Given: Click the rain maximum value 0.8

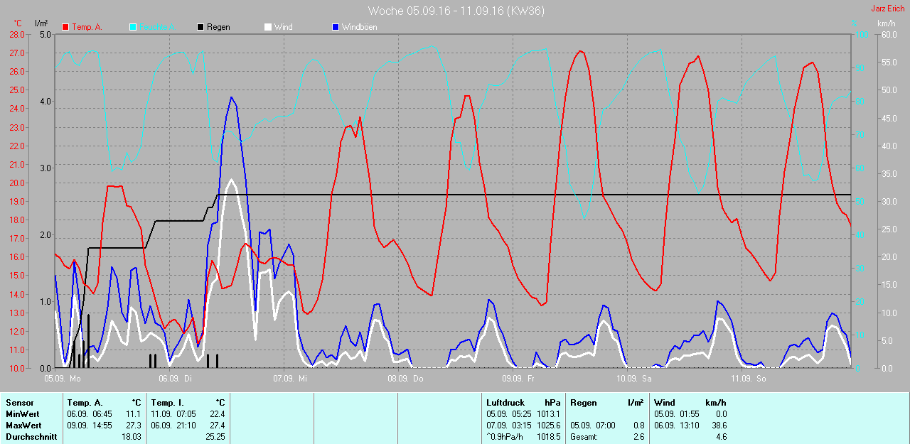Looking at the screenshot, I should (x=638, y=426).
